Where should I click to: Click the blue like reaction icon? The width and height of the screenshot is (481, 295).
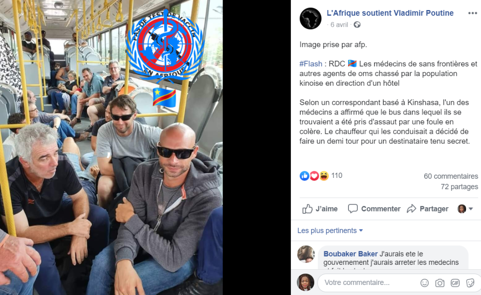[304, 176]
